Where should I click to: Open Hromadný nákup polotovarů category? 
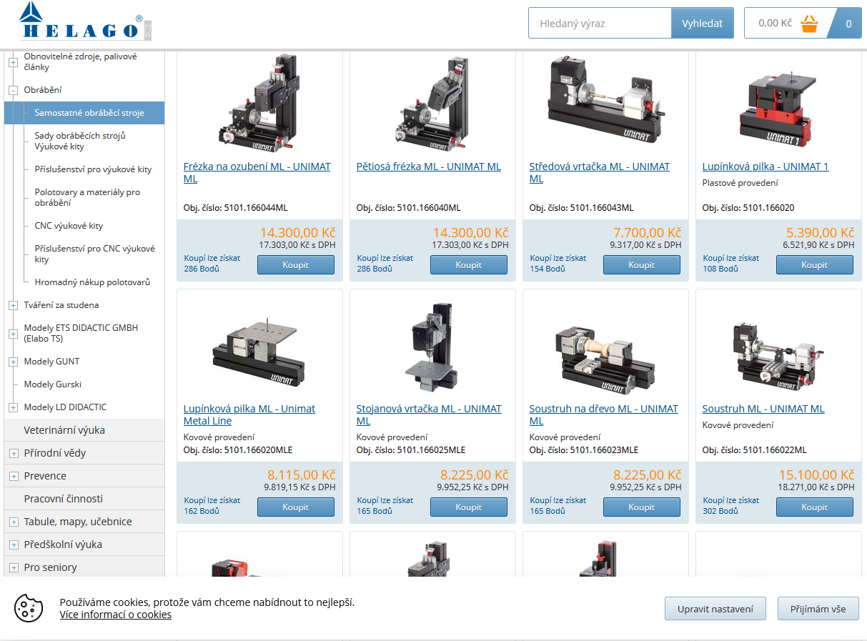[92, 282]
